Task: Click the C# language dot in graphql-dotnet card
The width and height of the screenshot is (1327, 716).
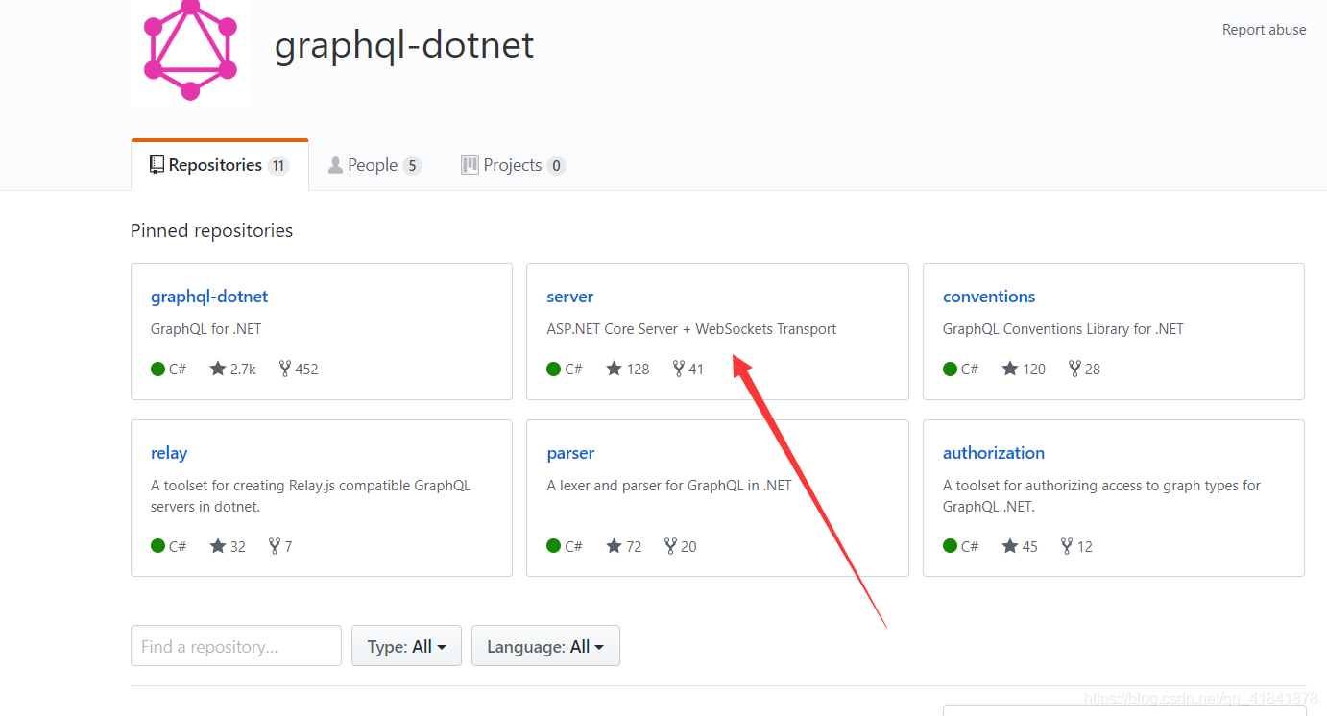Action: tap(158, 369)
